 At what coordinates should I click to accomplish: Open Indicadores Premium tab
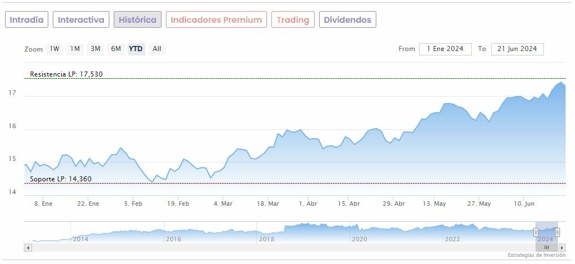[216, 20]
